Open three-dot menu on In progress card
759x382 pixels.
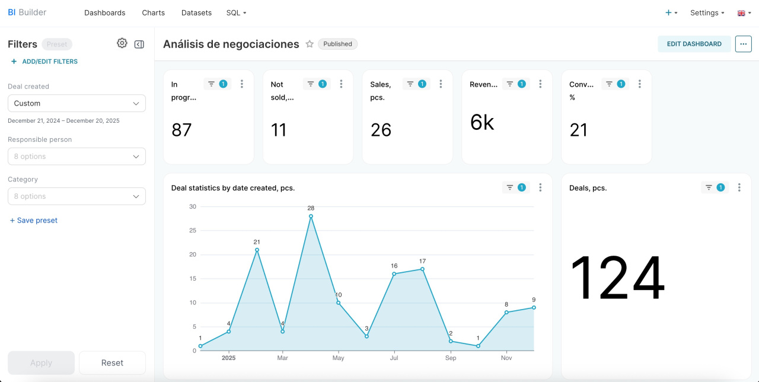click(x=242, y=84)
